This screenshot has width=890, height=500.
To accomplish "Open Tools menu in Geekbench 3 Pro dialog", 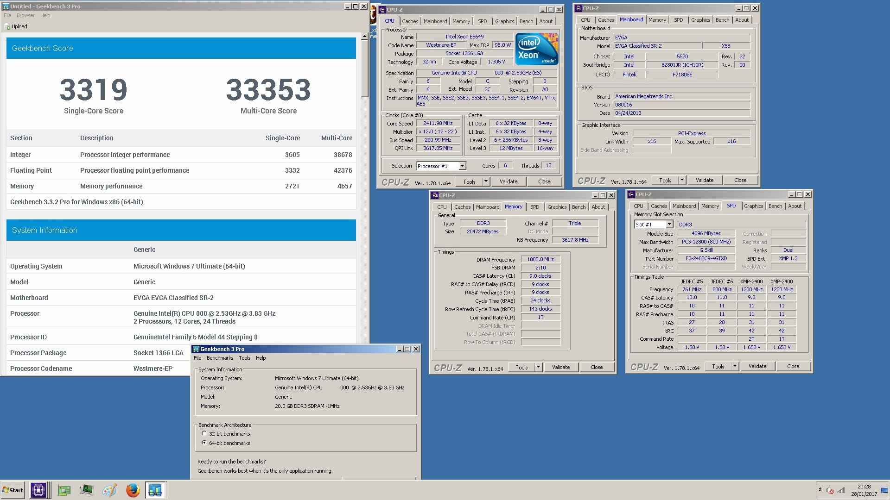I will point(245,358).
